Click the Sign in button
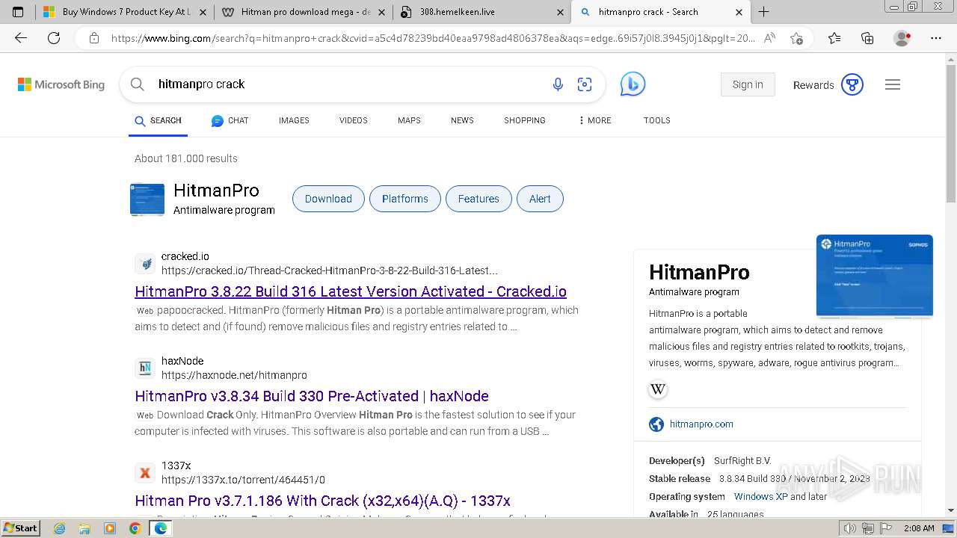This screenshot has height=538, width=957. click(x=748, y=84)
